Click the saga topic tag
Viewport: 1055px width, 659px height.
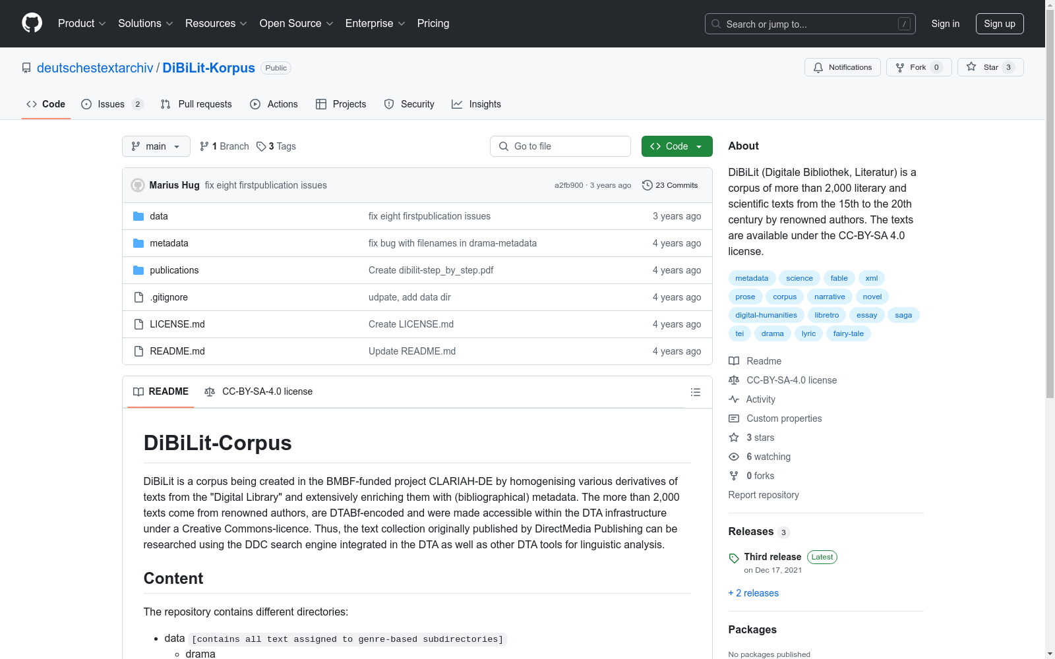click(x=903, y=315)
